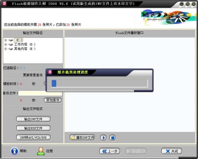The width and height of the screenshot is (198, 159).
Task: Click the Flash preview playback area
Action: (130, 85)
